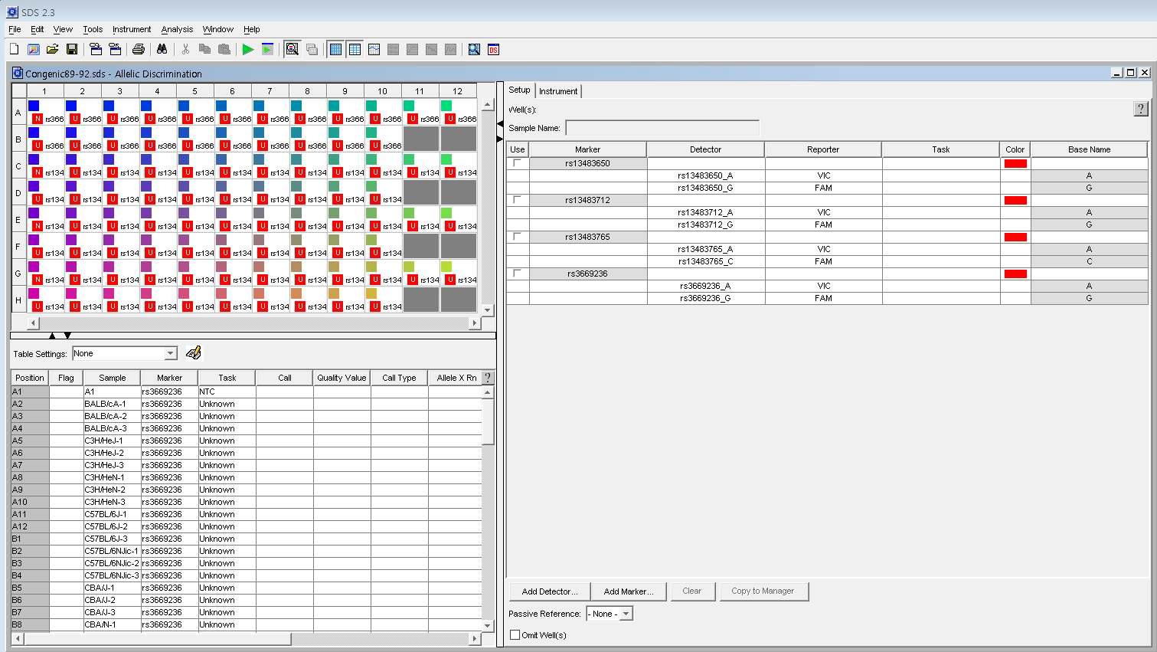Click the VIC reporter for rs3669236_A
The image size is (1157, 652).
pos(823,286)
